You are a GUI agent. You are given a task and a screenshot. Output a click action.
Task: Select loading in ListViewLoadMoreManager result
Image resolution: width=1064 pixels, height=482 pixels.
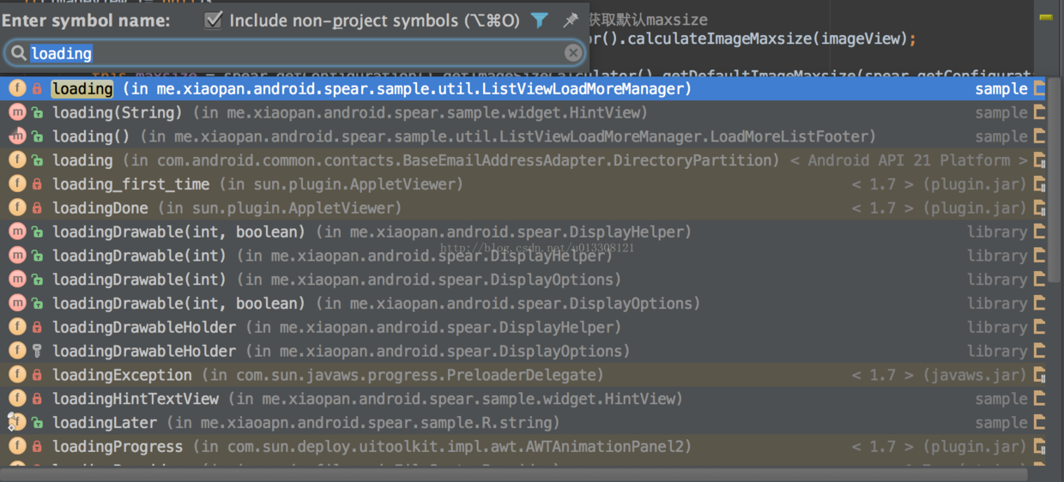[523, 88]
